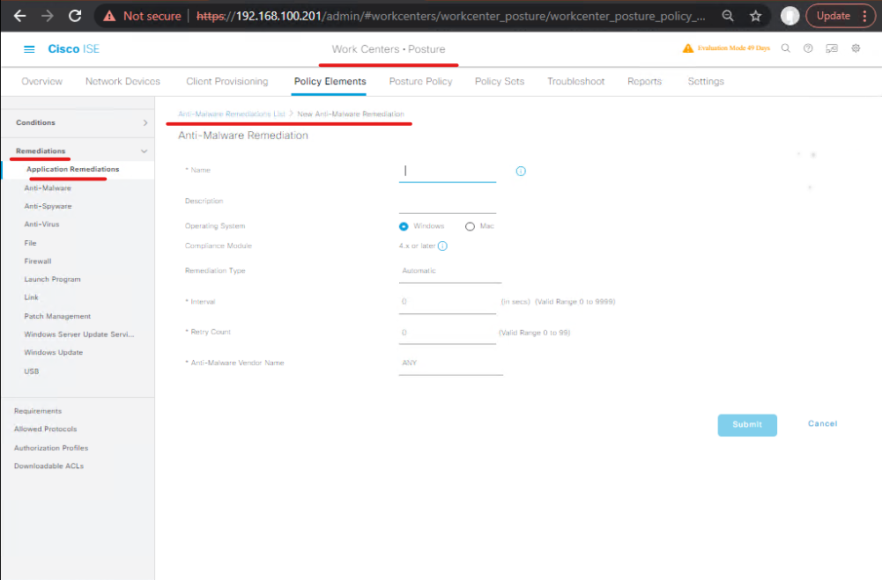Open the browser profile avatar

(789, 16)
